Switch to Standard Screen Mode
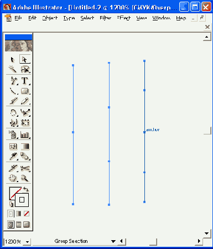 [x=11, y=225]
